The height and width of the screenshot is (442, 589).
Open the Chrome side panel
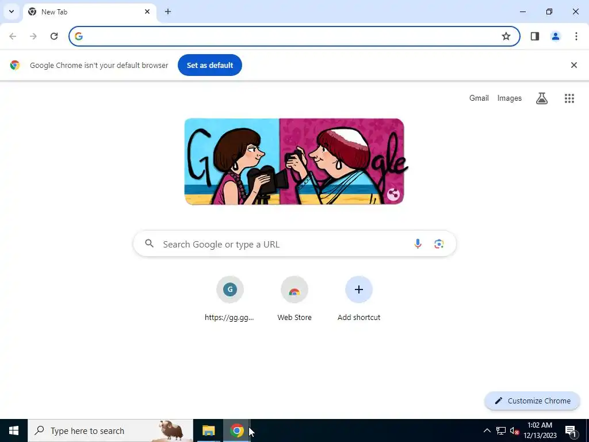tap(535, 36)
